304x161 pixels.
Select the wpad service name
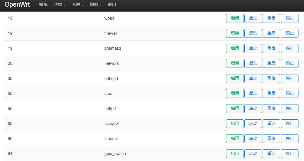(x=109, y=18)
